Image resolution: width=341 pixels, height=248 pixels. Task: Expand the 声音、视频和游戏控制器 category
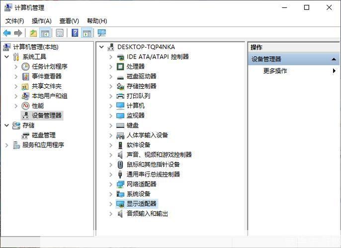tap(111, 155)
